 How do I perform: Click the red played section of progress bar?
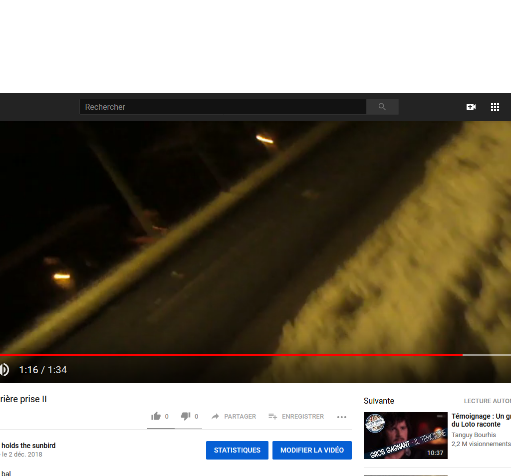click(x=230, y=355)
